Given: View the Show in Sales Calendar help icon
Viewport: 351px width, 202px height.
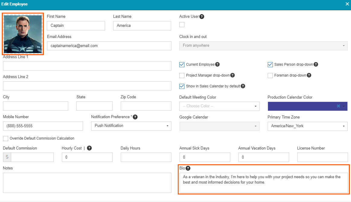Looking at the screenshot, I should pos(243,86).
